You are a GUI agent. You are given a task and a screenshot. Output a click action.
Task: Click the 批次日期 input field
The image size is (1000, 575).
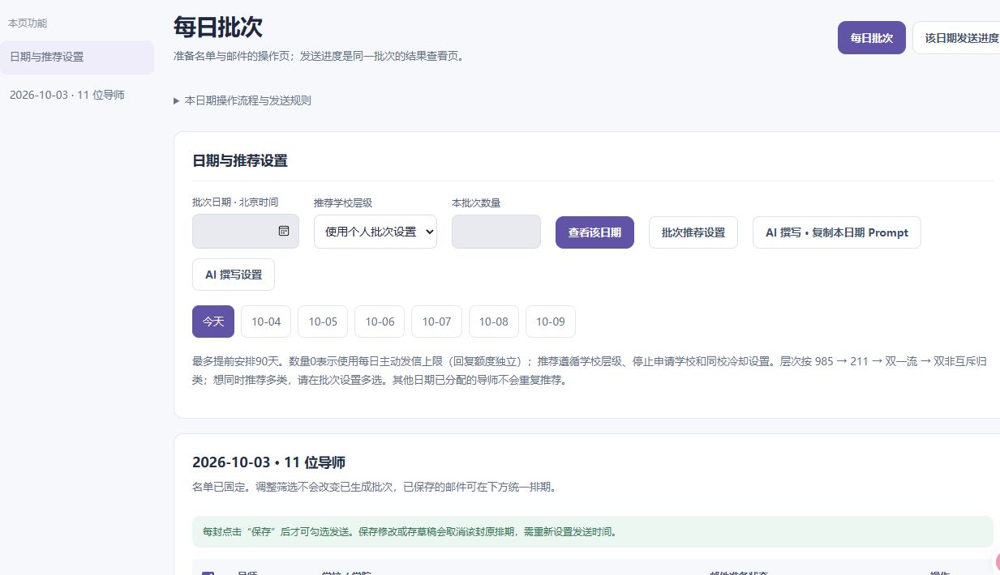click(x=246, y=232)
